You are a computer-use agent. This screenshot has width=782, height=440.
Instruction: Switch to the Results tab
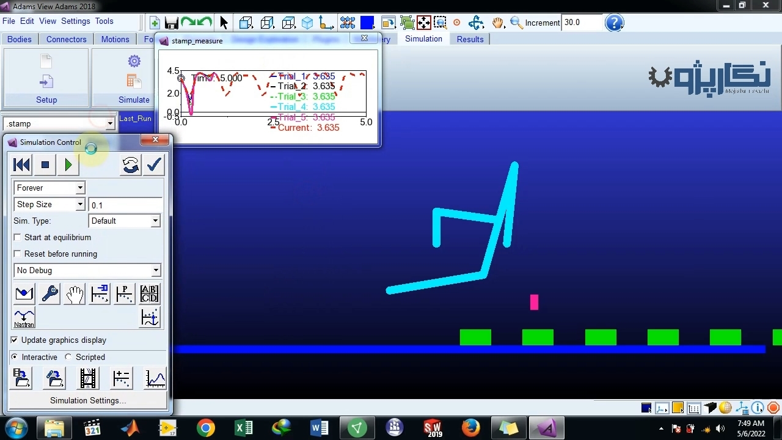470,39
